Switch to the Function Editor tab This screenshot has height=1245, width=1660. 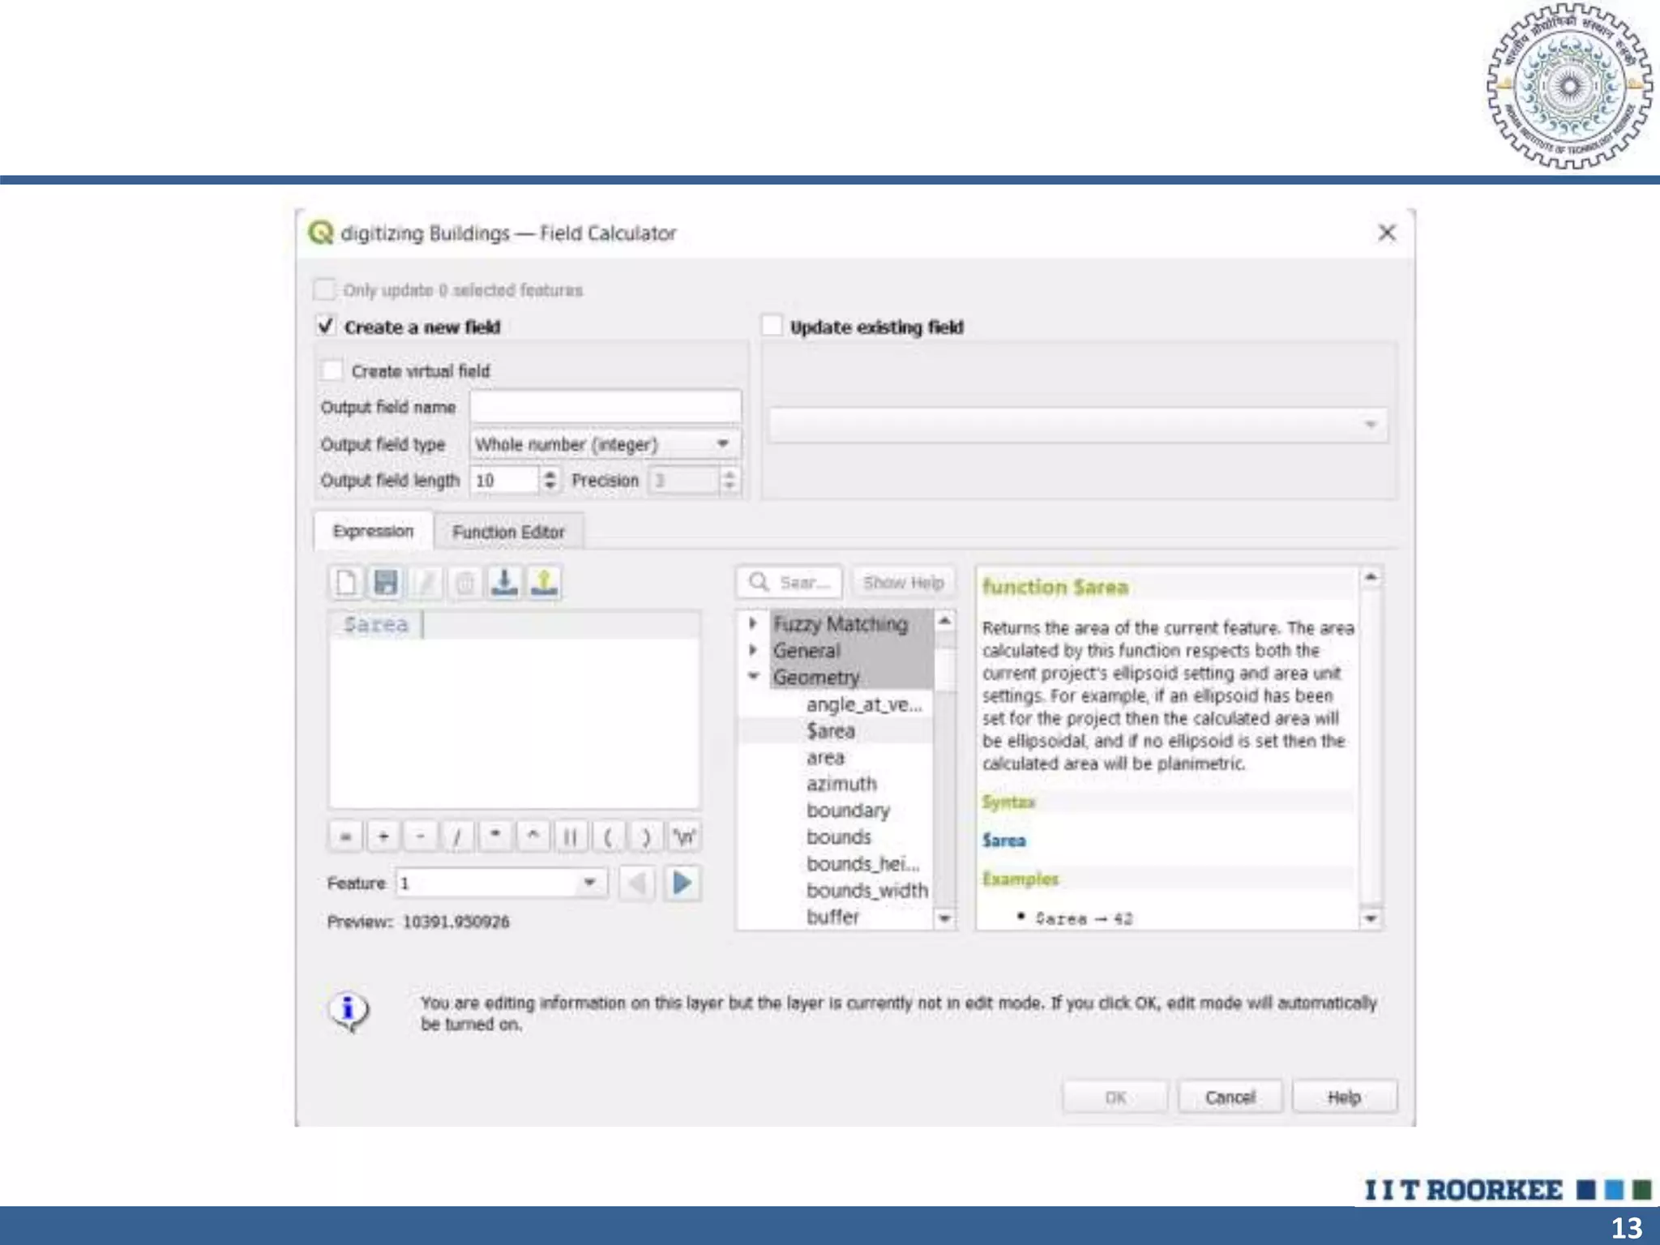pyautogui.click(x=508, y=532)
